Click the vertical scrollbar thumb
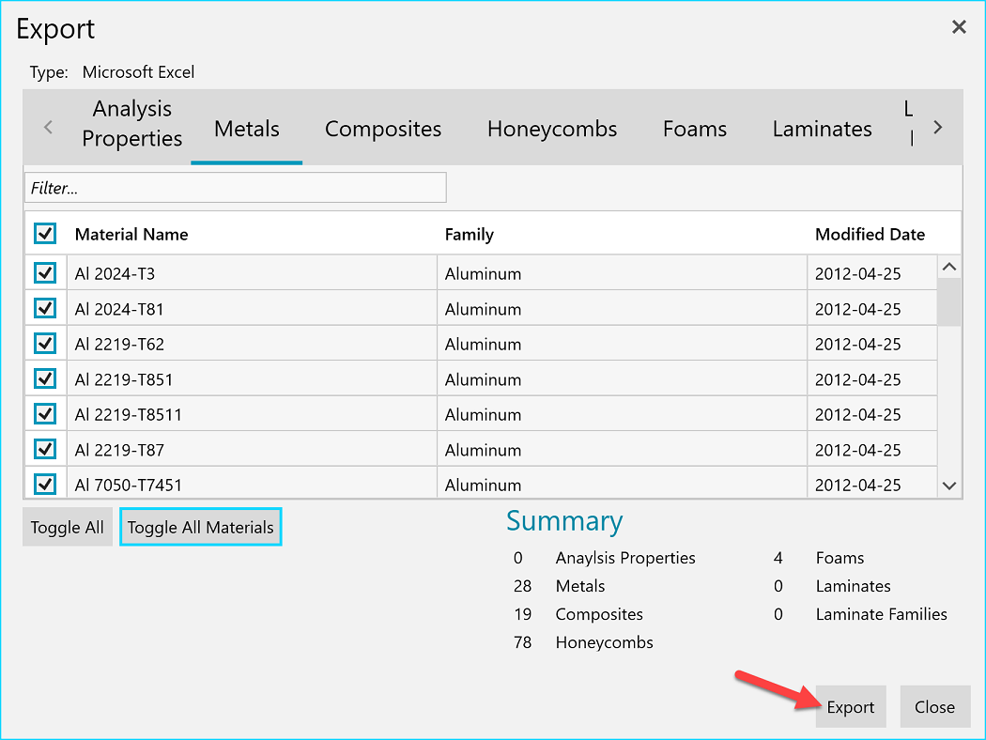Image resolution: width=986 pixels, height=740 pixels. click(948, 302)
